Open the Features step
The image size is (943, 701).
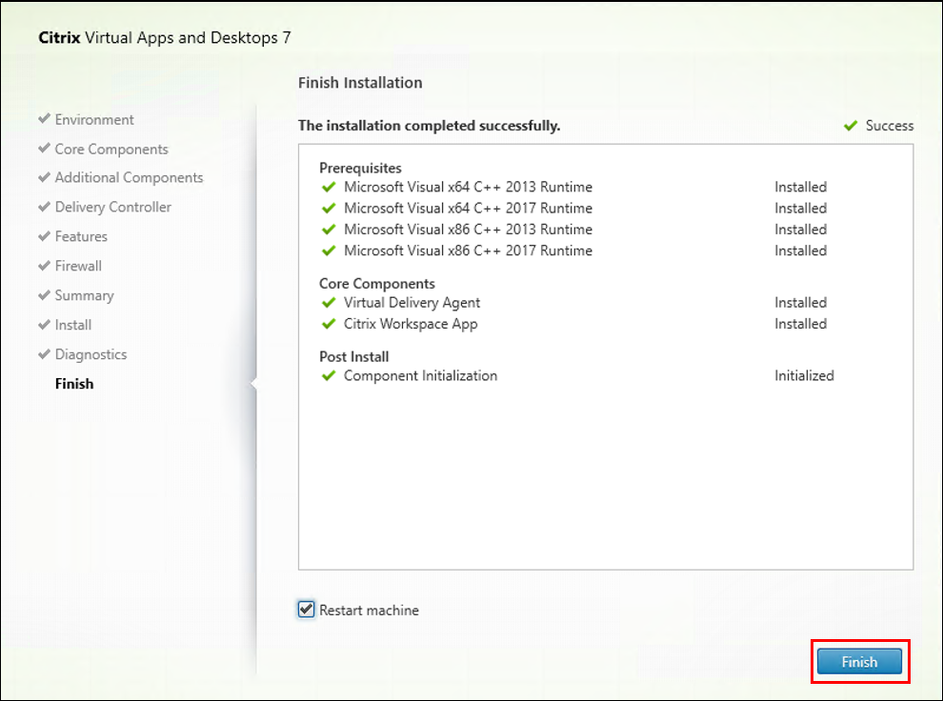click(x=81, y=236)
